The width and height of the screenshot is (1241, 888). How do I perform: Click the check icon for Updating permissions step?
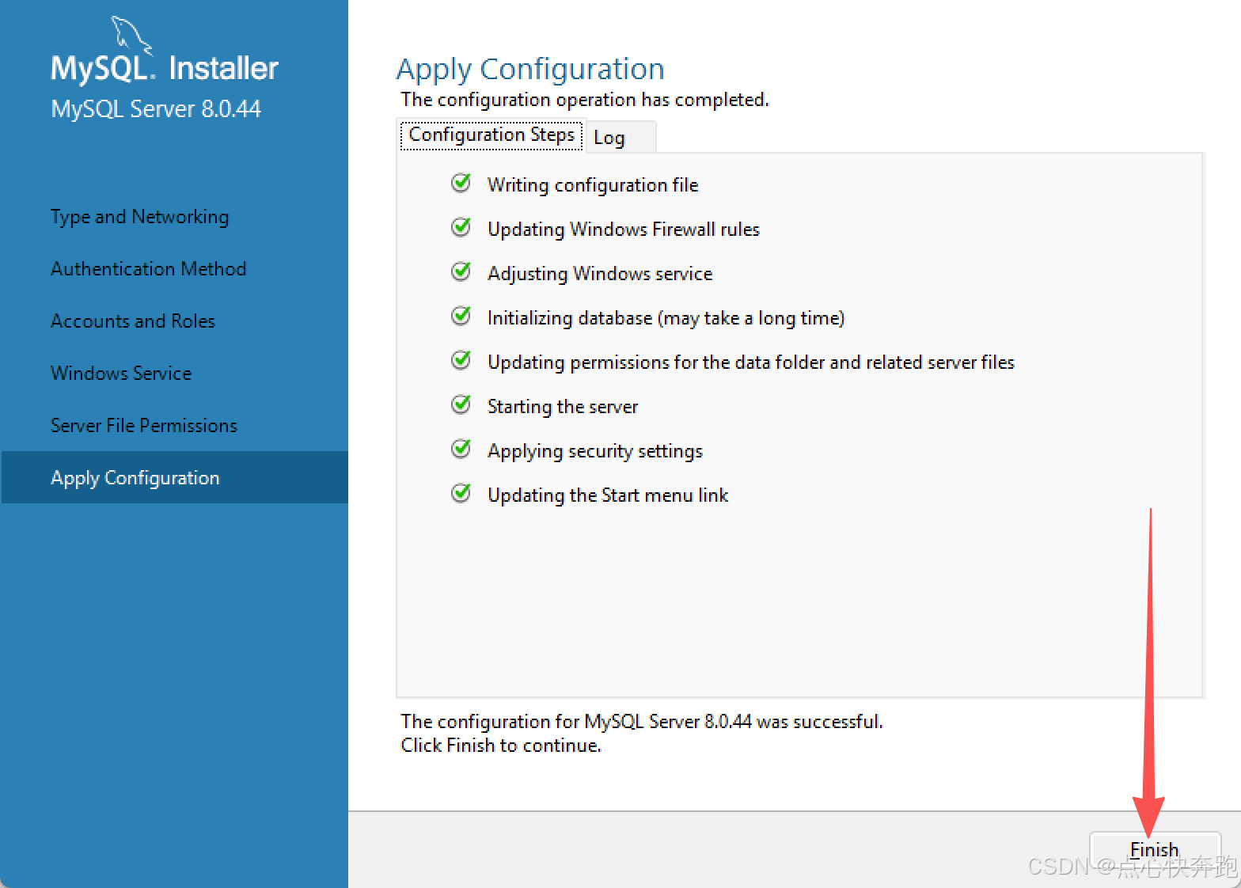tap(461, 361)
